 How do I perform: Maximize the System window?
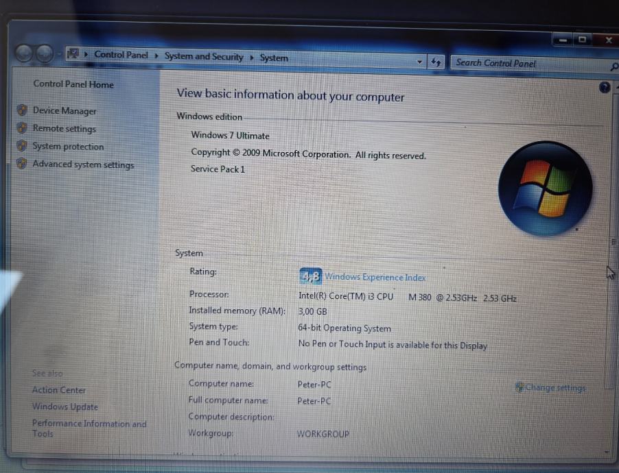583,40
